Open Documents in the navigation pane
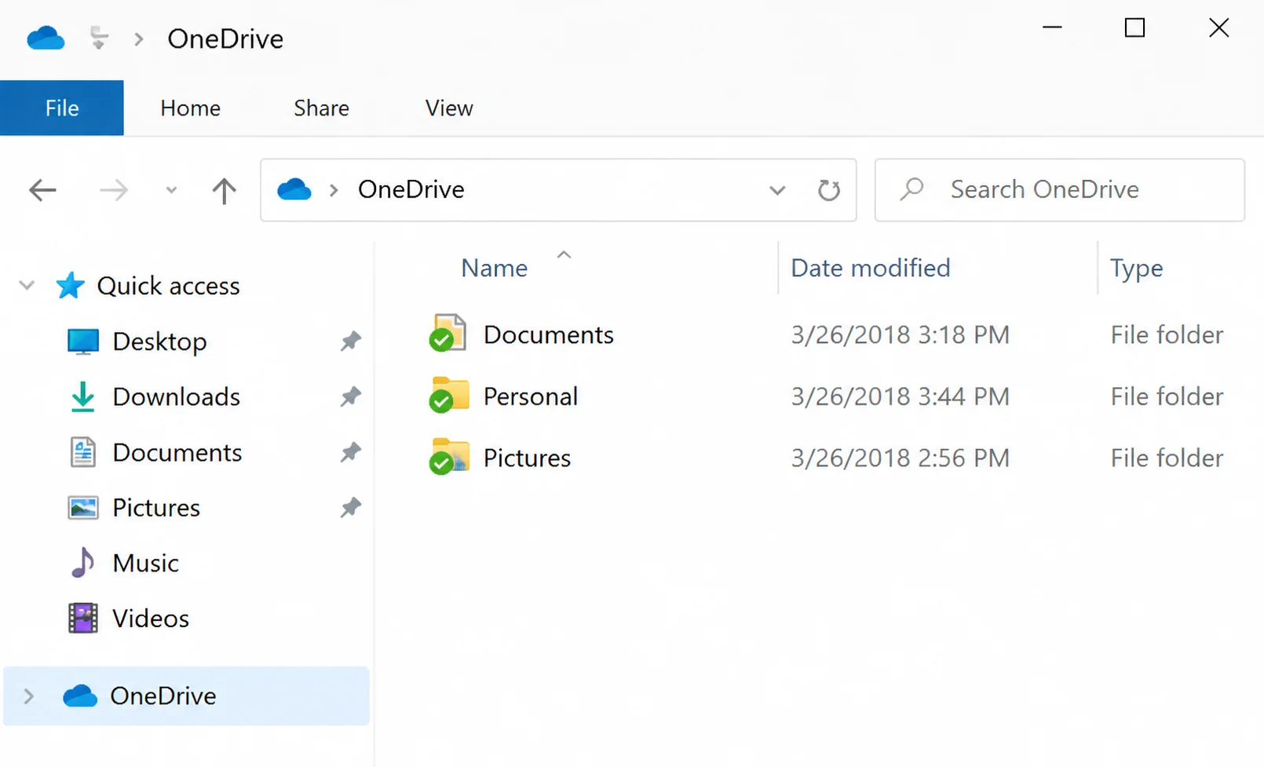Viewport: 1264px width, 767px height. pos(177,453)
